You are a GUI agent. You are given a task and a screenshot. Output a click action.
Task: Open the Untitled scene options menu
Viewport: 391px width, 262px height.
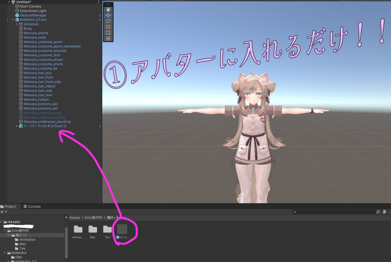99,2
